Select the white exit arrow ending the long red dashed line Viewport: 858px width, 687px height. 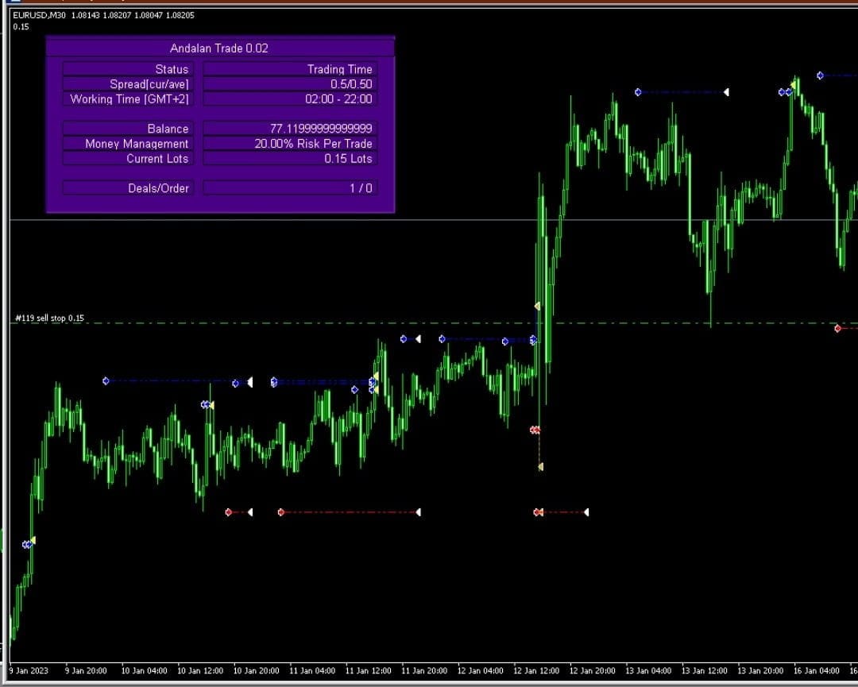(x=419, y=512)
